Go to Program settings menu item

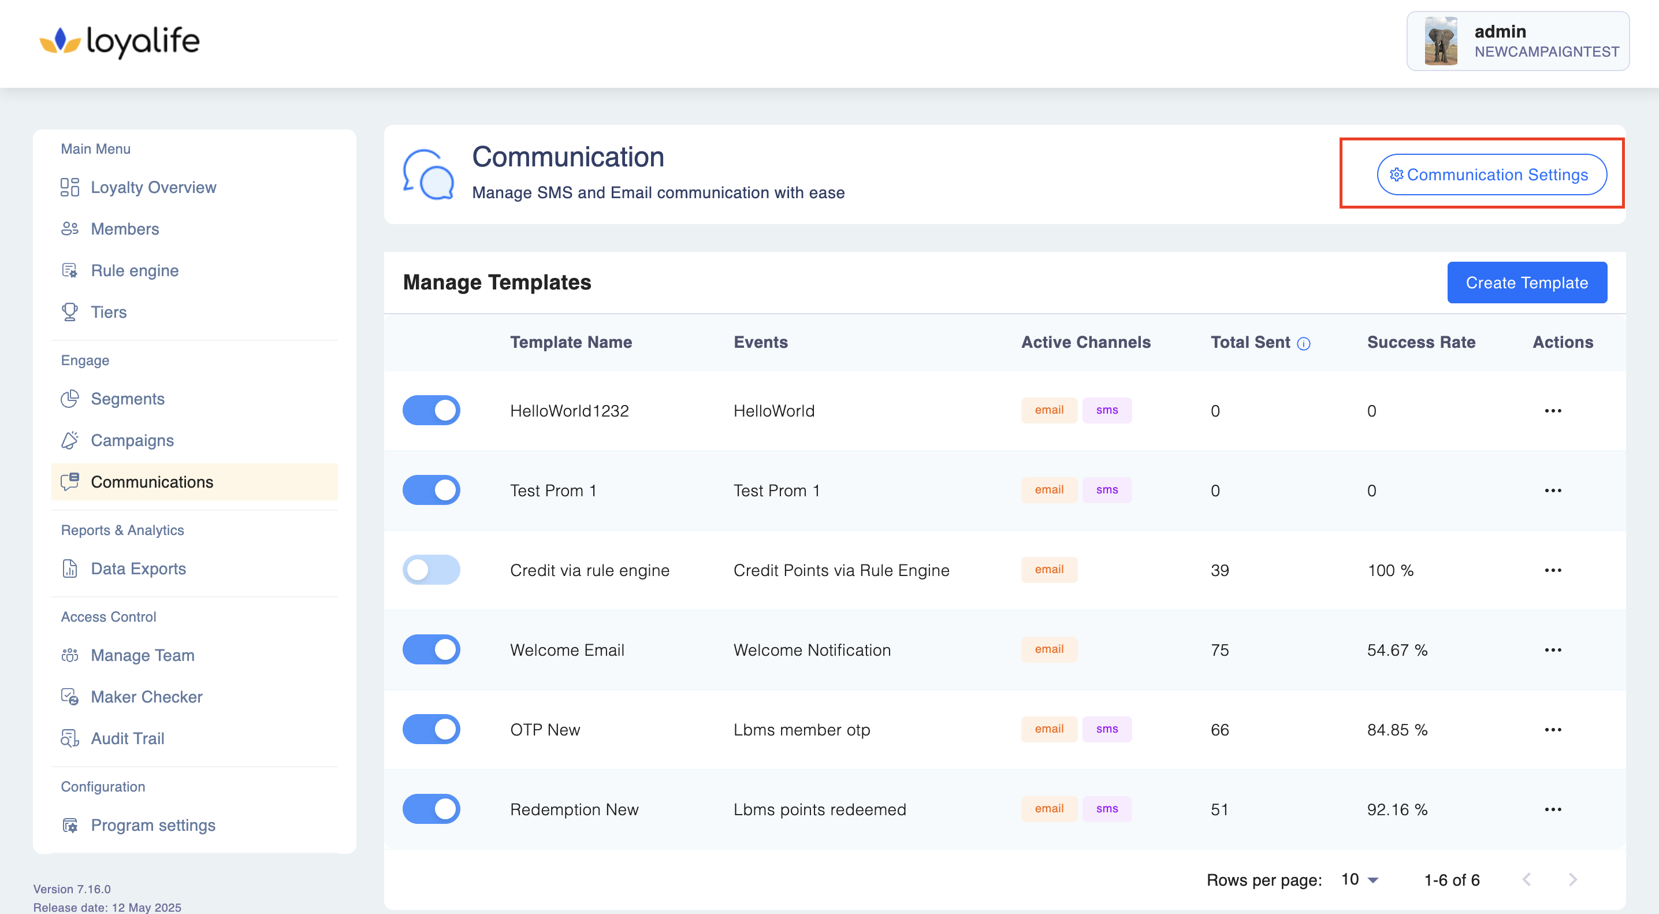[152, 825]
